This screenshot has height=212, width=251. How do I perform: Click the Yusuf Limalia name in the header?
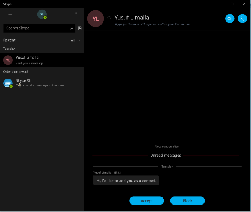[131, 18]
